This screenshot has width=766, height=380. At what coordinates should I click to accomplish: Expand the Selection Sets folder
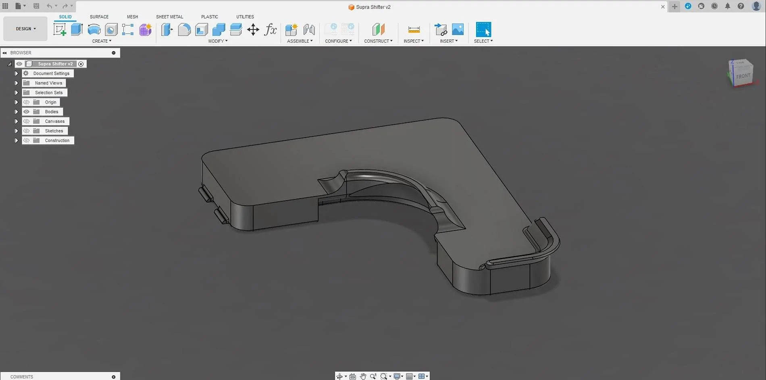coord(17,93)
